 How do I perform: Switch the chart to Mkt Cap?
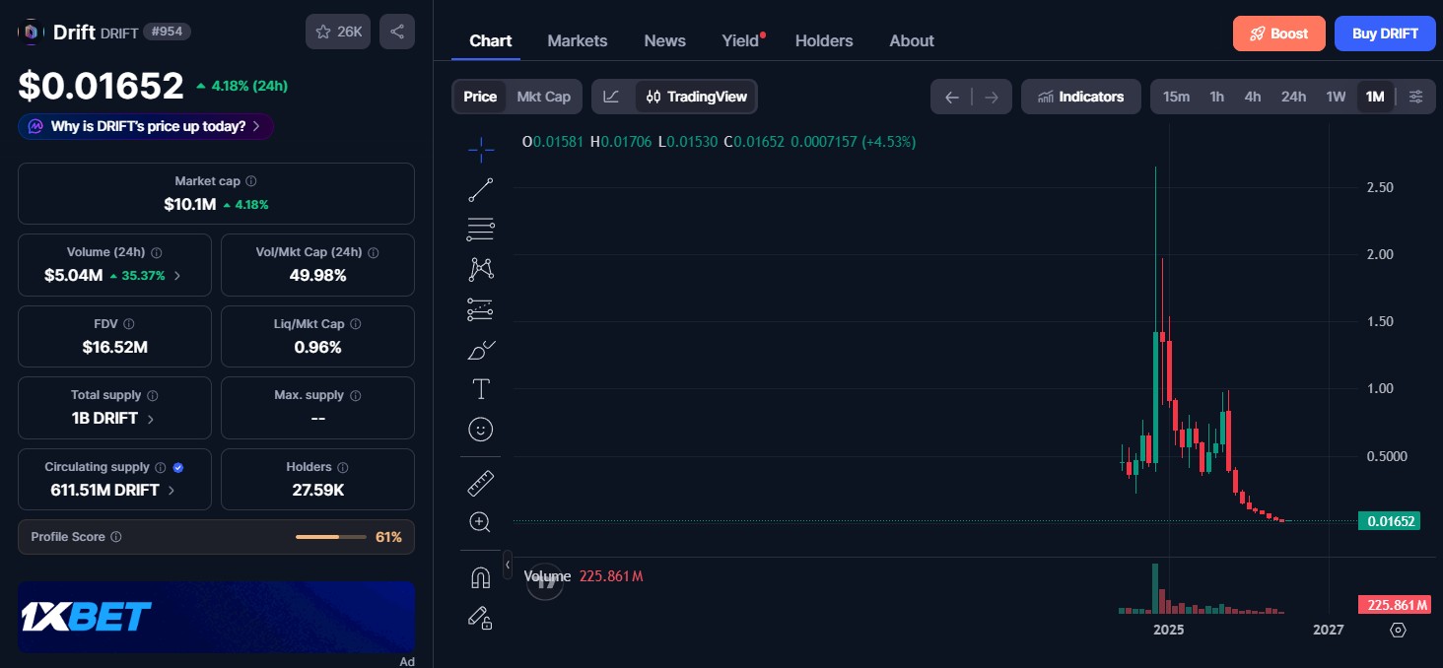(544, 97)
